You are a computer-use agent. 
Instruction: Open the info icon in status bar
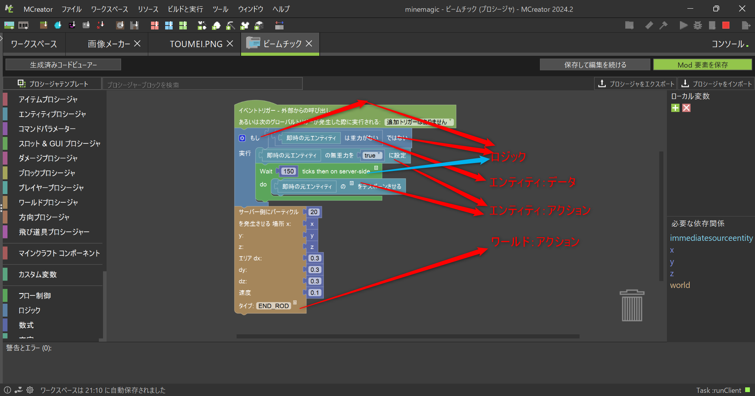click(7, 390)
